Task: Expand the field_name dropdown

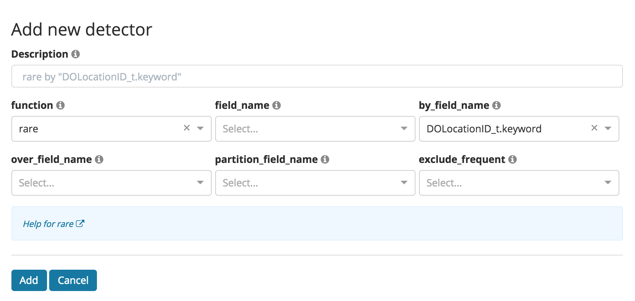Action: coord(404,128)
